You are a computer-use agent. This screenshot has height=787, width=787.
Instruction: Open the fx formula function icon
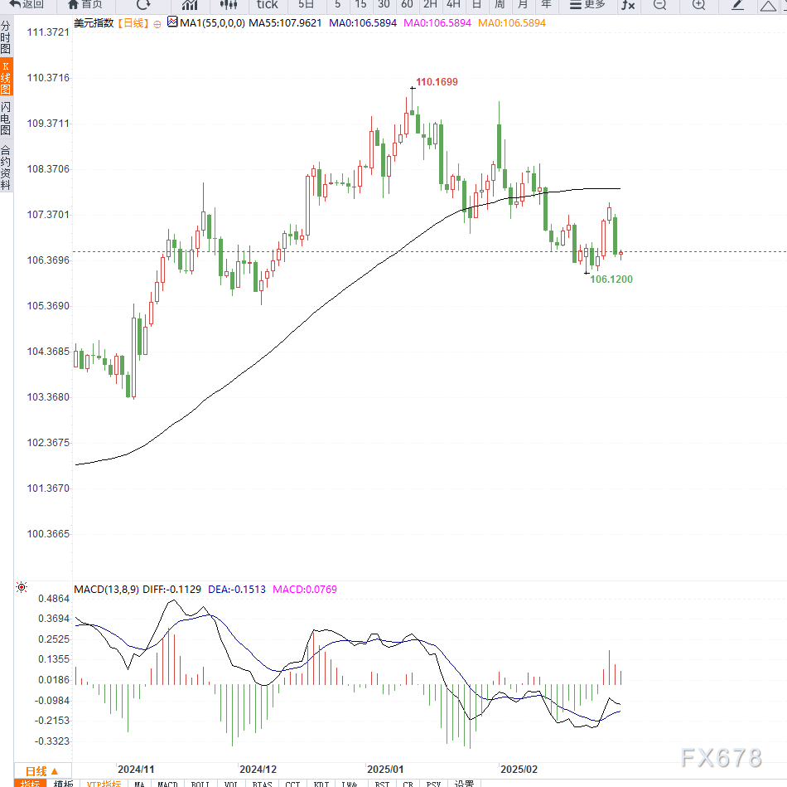[x=628, y=4]
